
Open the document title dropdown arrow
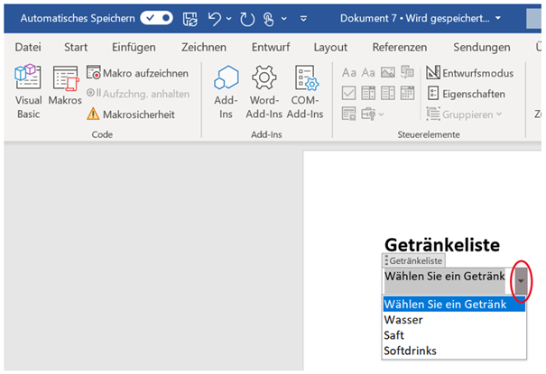point(498,18)
